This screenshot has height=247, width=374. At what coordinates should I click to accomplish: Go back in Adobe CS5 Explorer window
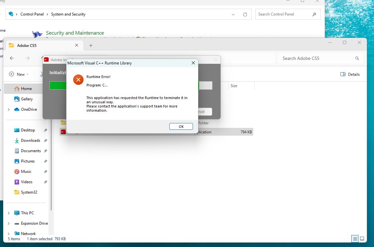tap(12, 58)
